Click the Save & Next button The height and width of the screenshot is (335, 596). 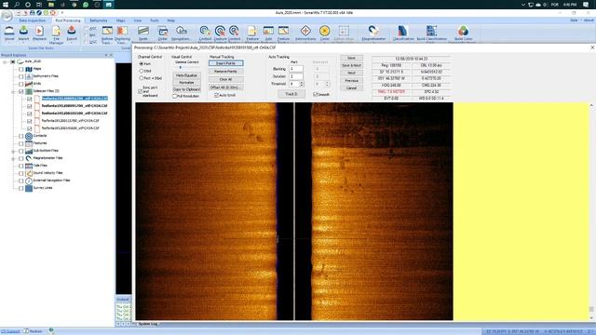click(x=351, y=65)
